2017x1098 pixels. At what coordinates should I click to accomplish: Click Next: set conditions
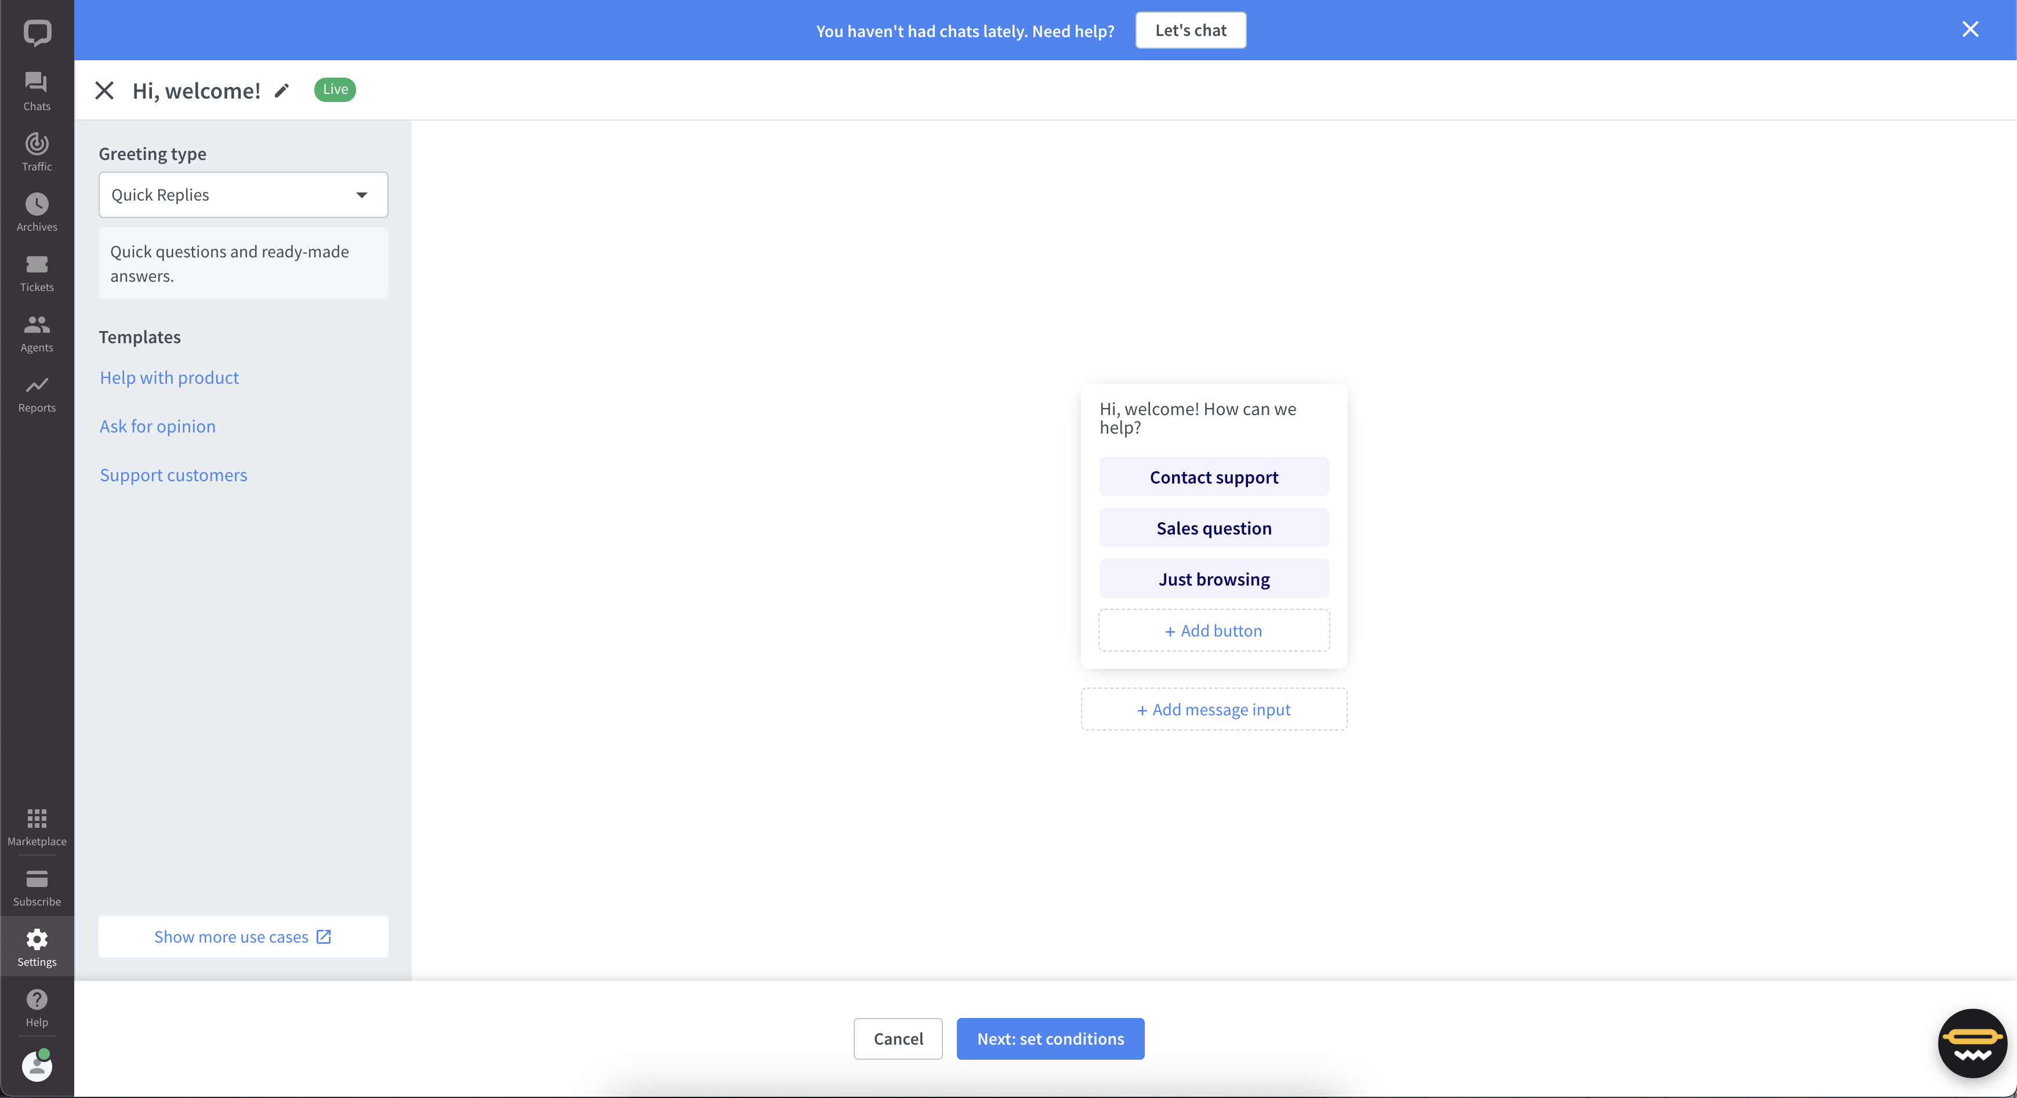(x=1050, y=1038)
